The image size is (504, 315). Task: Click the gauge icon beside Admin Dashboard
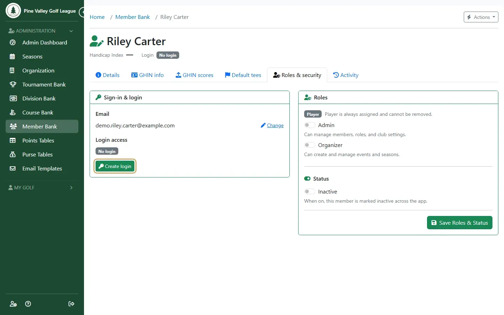pos(13,42)
